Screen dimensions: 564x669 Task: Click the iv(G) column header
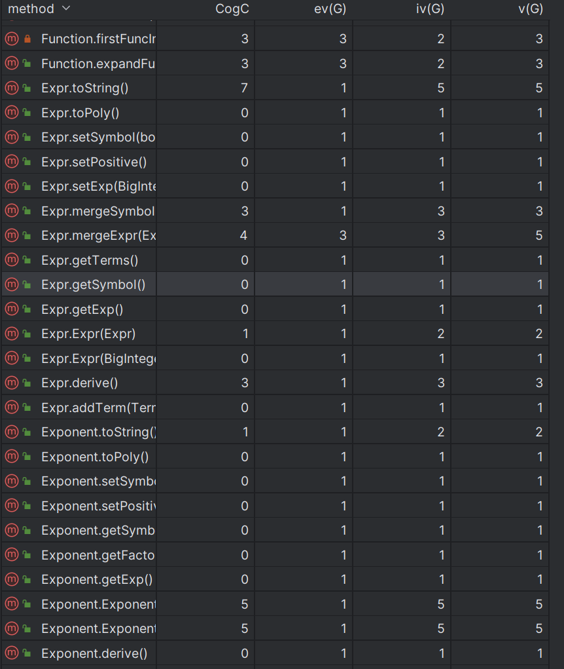tap(430, 9)
